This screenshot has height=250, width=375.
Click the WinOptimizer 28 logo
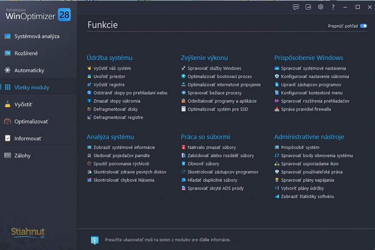pos(38,14)
